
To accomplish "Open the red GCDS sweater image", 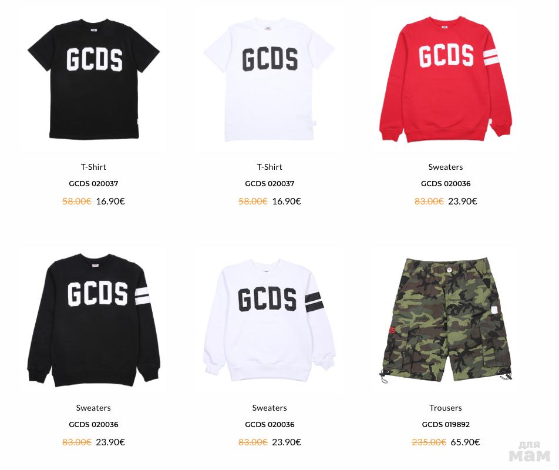I will click(x=446, y=79).
